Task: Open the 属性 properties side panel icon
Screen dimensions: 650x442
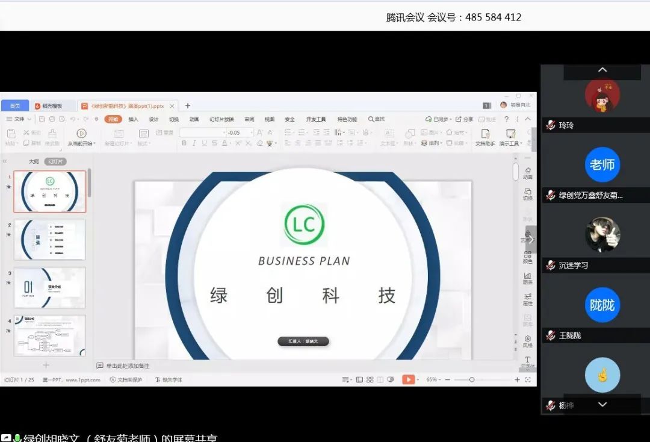Action: tap(527, 299)
